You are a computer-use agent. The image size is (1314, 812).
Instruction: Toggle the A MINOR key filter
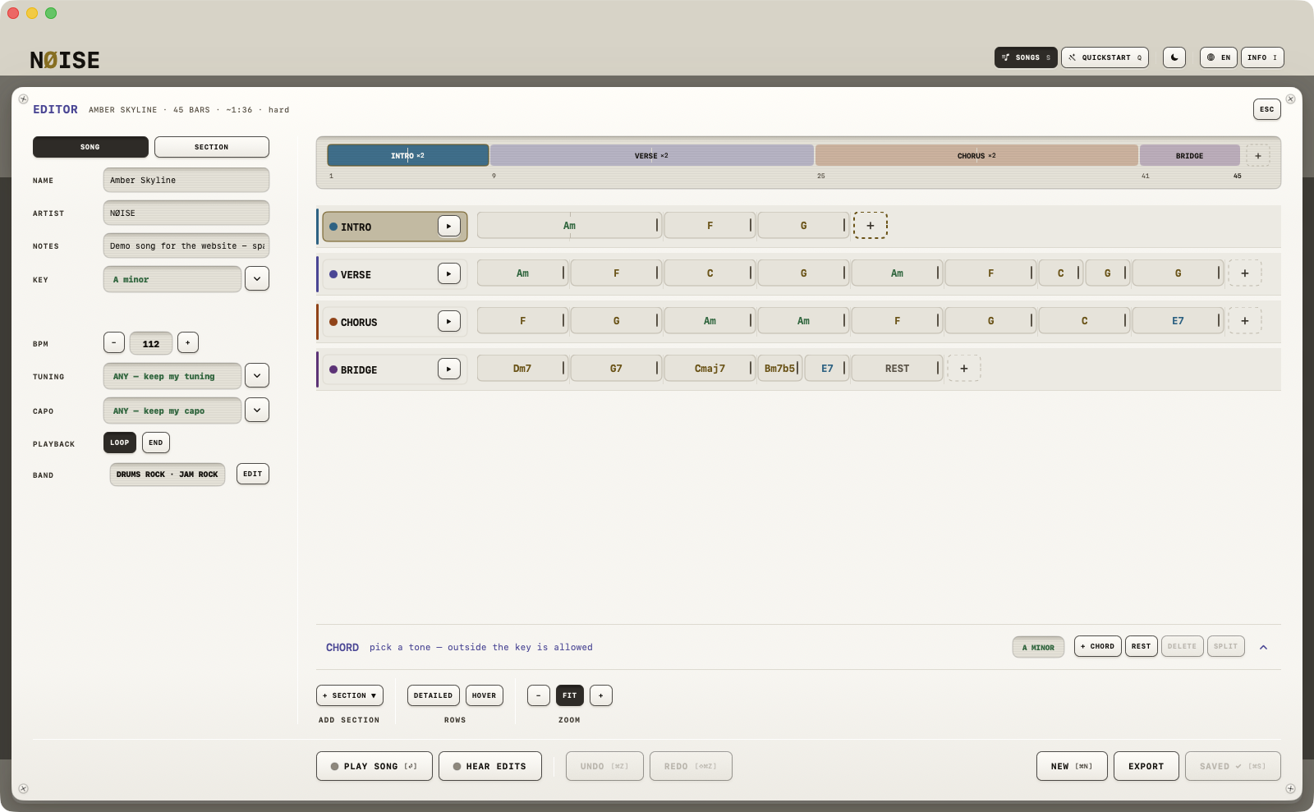1039,647
